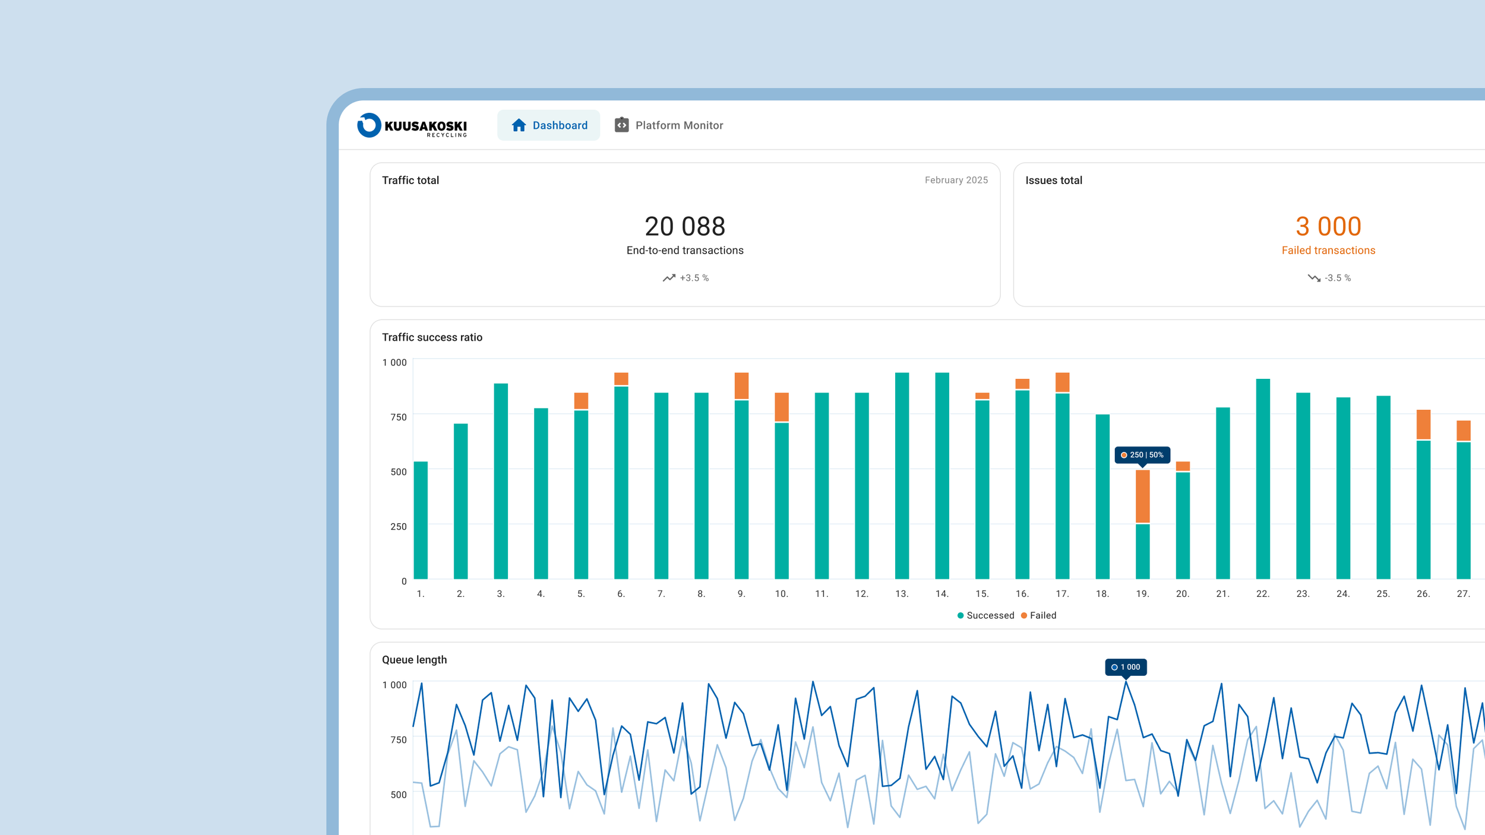Click the Platform Monitor code icon
The height and width of the screenshot is (835, 1485).
[x=621, y=125]
